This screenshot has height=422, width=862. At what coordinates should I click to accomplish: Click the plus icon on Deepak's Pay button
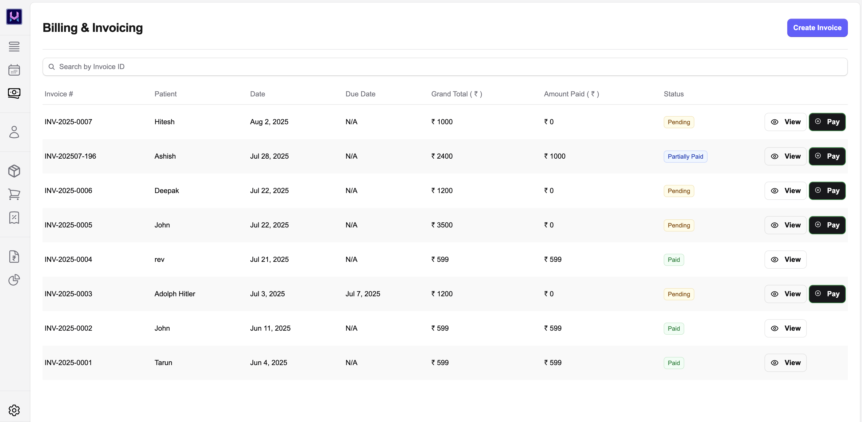[818, 191]
